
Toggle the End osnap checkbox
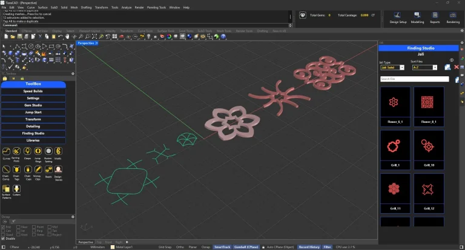point(3,227)
